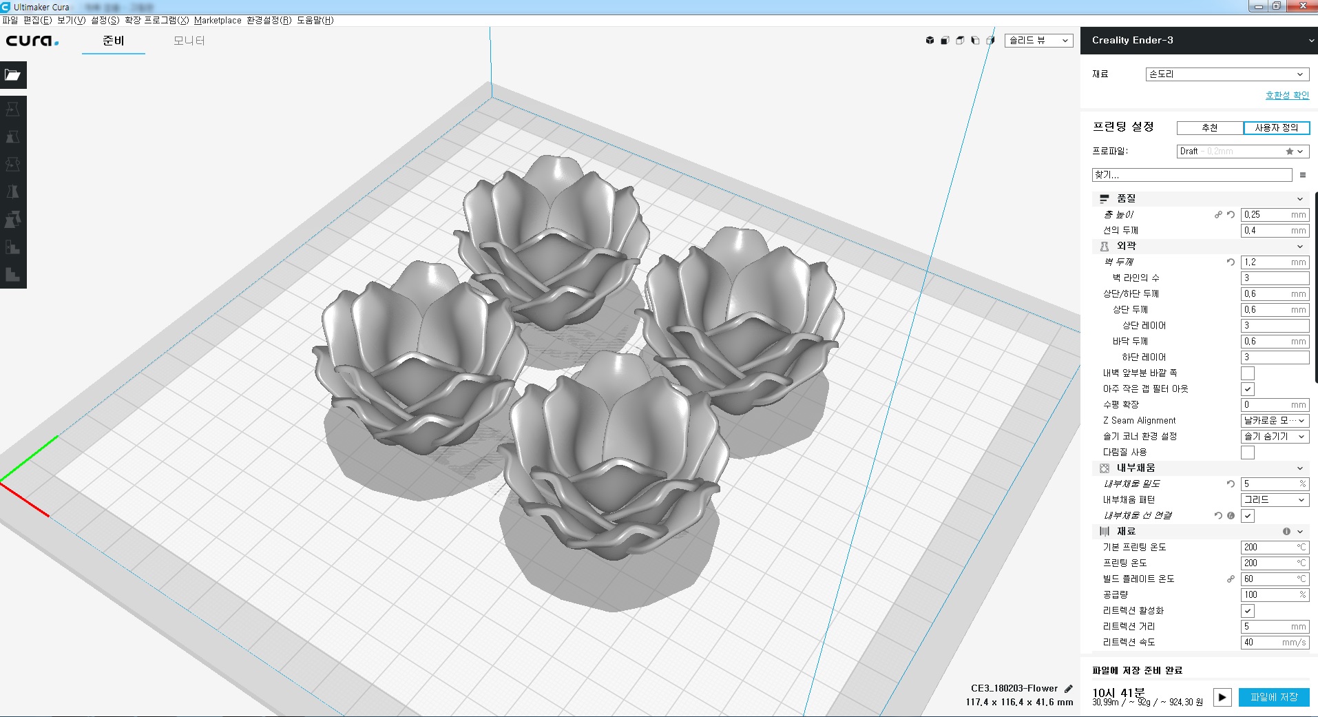
Task: Switch to 3D perspective camera view icon
Action: pos(930,41)
